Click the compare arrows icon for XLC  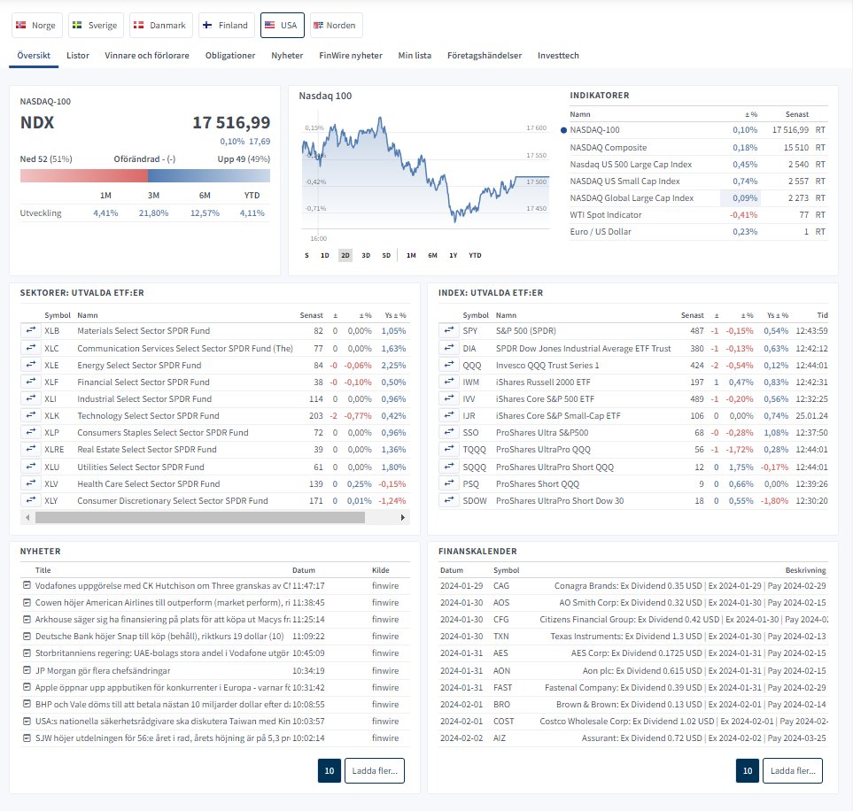31,348
